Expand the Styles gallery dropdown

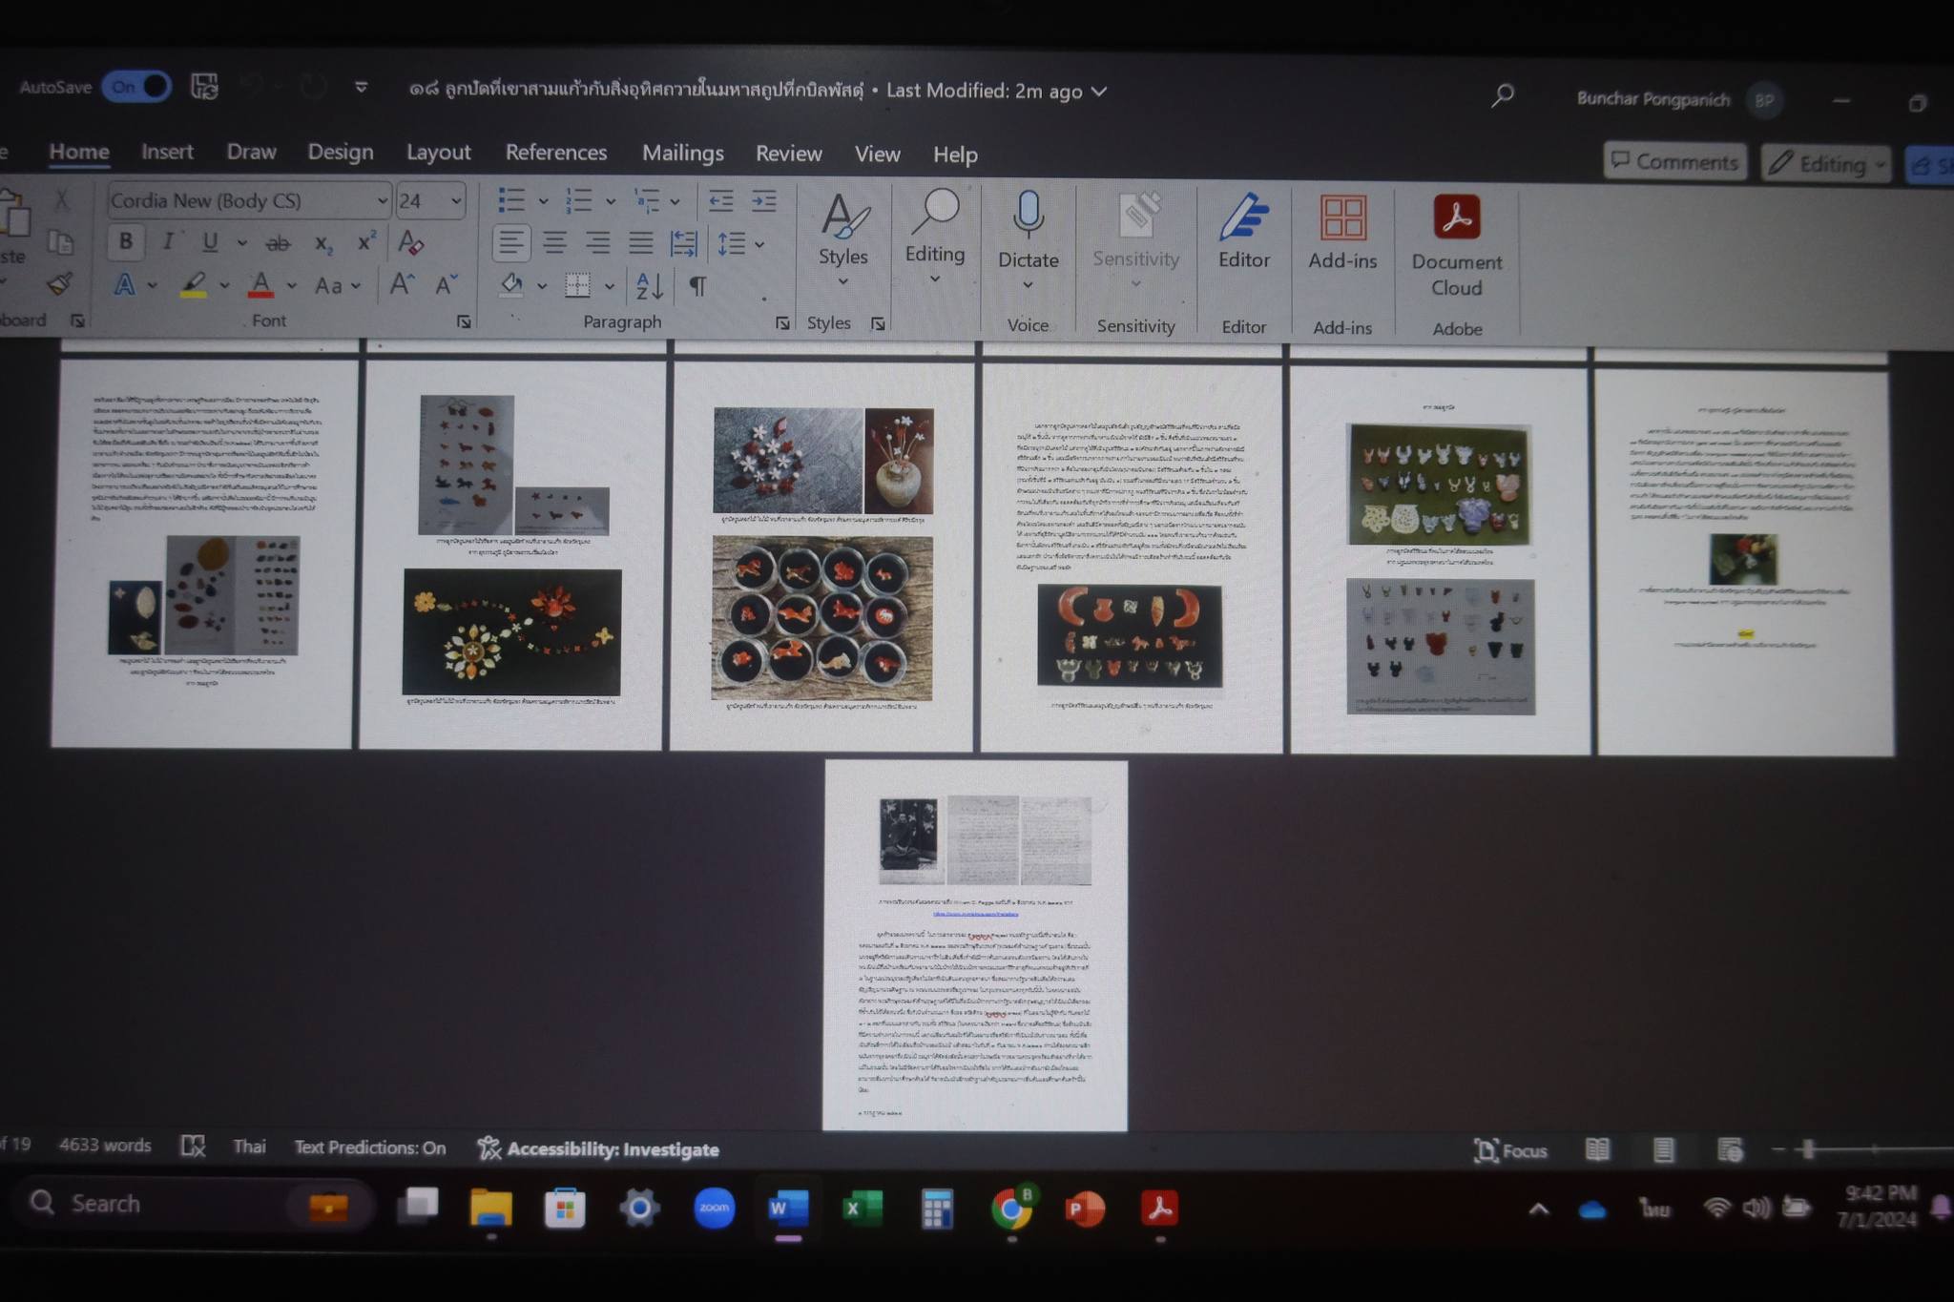842,281
